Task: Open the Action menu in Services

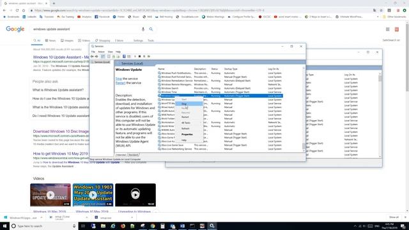Action: point(101,52)
